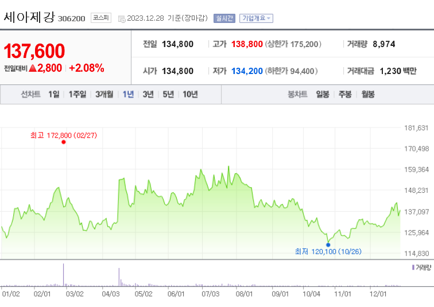Click the 12/01 x-axis date label
Viewport: 434px width, 307px height.
coord(378,294)
